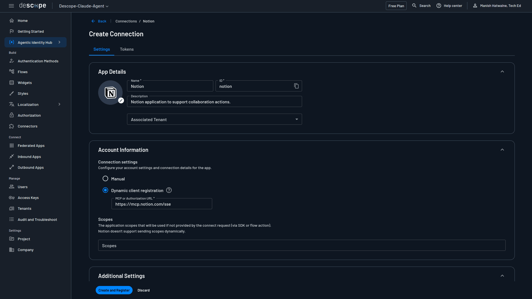The image size is (532, 299).
Task: Click the Audit and Troubleshoot list icon
Action: pos(12,219)
